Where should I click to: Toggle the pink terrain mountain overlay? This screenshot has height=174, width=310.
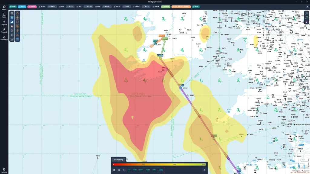12,26
